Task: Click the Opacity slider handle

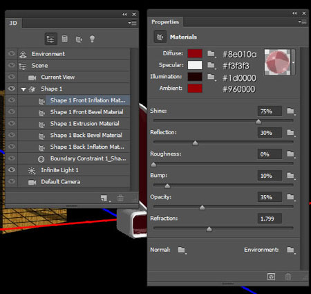Action: [x=202, y=208]
